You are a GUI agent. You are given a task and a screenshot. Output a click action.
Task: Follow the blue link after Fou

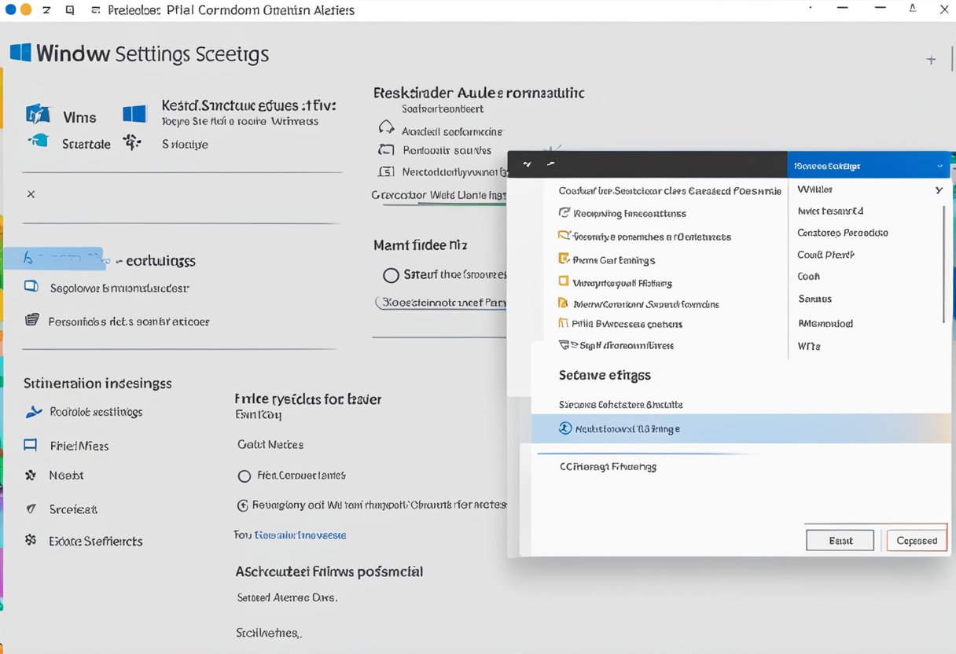pos(300,535)
